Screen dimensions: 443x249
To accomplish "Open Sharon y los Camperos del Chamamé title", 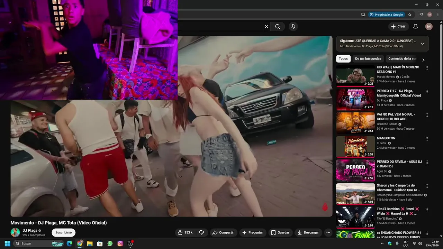I will tap(398, 188).
